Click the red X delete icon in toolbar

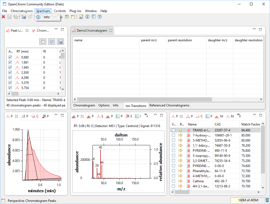[3, 17]
